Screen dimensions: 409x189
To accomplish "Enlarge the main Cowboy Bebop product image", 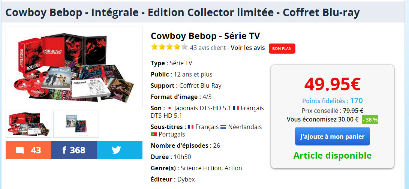I will pyautogui.click(x=74, y=68).
